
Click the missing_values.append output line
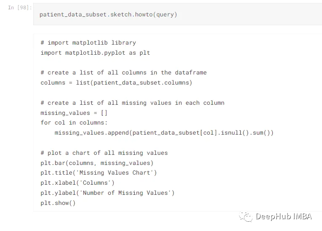(164, 133)
